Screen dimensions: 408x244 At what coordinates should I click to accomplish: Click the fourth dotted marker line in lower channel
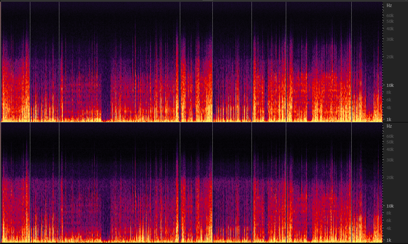tap(213, 183)
